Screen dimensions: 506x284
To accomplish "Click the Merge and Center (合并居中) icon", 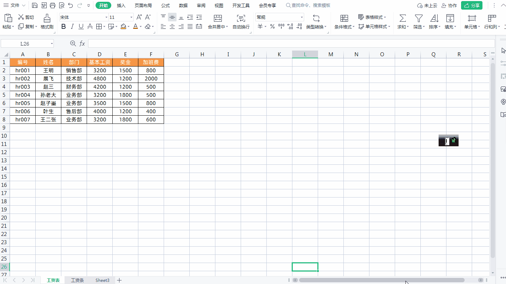I will click(x=218, y=19).
